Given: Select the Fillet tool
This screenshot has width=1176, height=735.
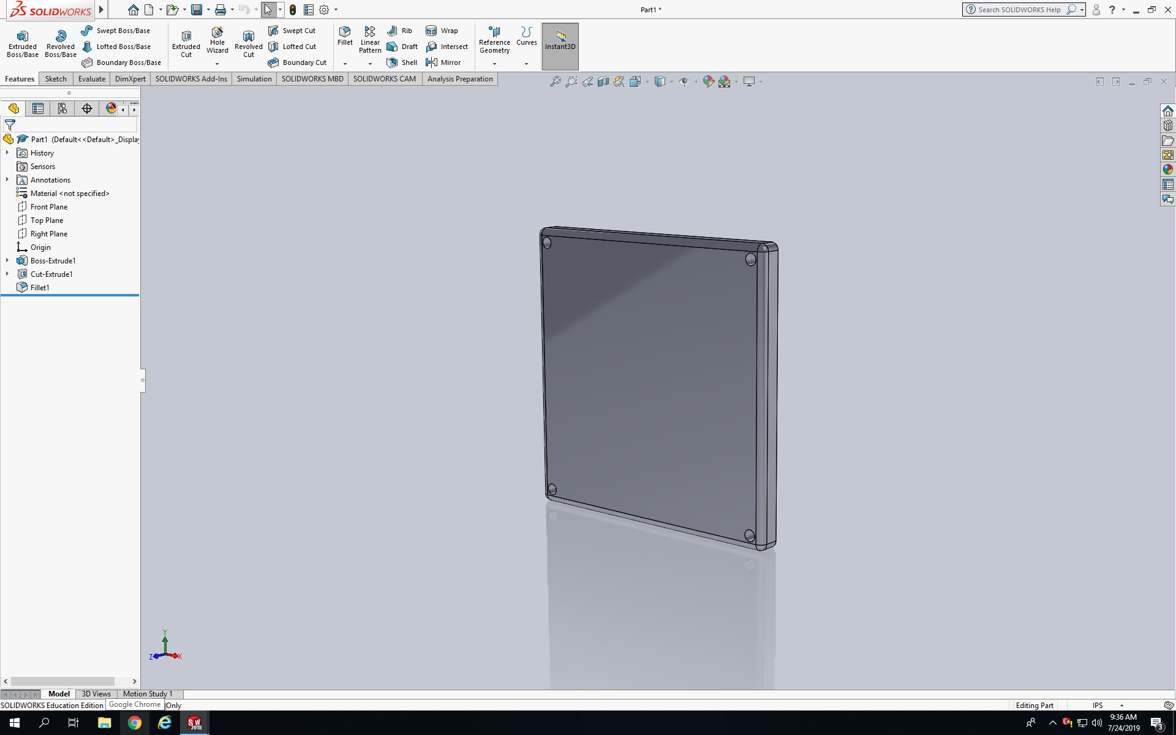Looking at the screenshot, I should coord(345,36).
